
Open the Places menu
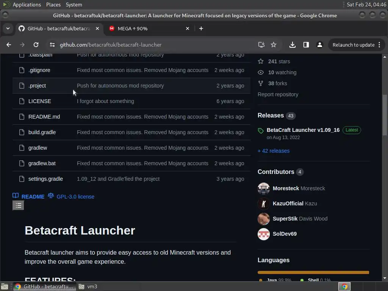click(53, 5)
